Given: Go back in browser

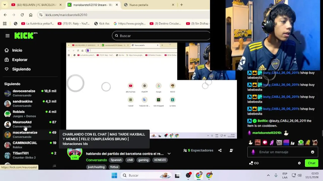Looking at the screenshot, I should [x=5, y=15].
